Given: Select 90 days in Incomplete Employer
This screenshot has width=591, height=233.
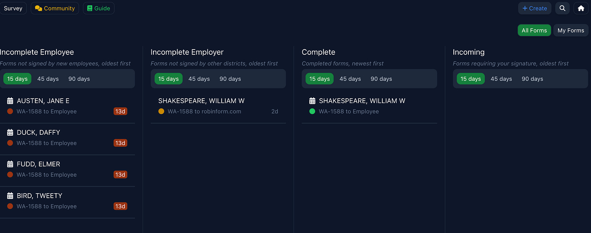Looking at the screenshot, I should pos(230,79).
